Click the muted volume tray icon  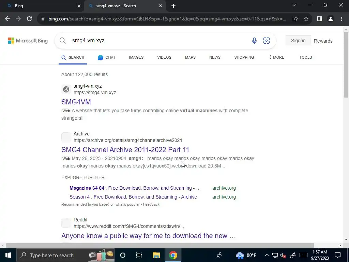pyautogui.click(x=283, y=255)
